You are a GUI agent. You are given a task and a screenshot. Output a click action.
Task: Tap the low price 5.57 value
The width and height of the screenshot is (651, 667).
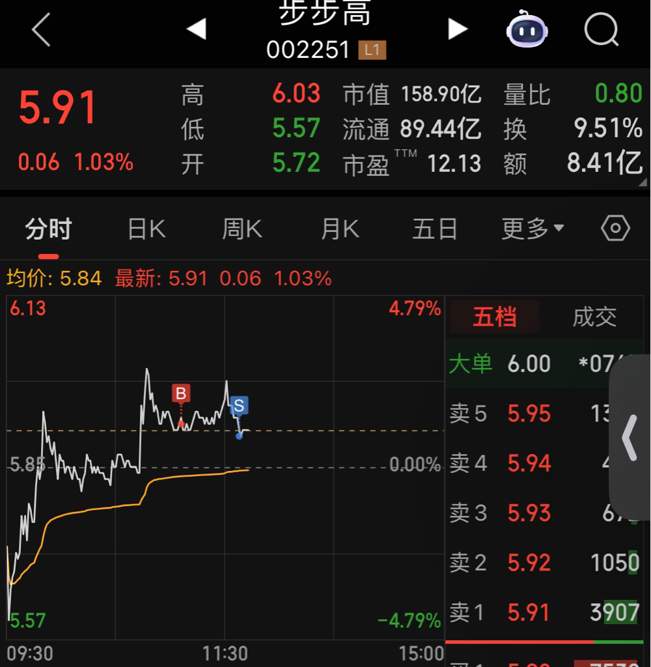tap(296, 128)
